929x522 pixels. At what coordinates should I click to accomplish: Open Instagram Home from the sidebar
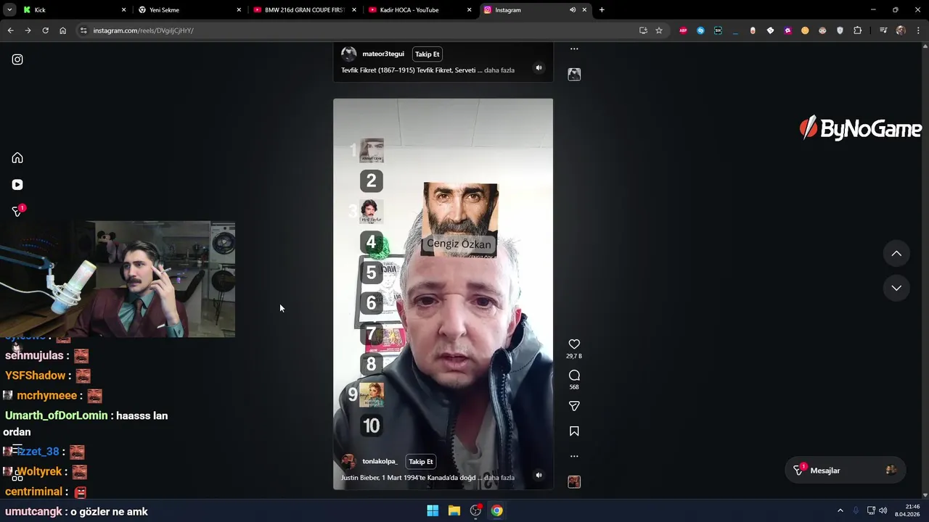click(x=17, y=158)
